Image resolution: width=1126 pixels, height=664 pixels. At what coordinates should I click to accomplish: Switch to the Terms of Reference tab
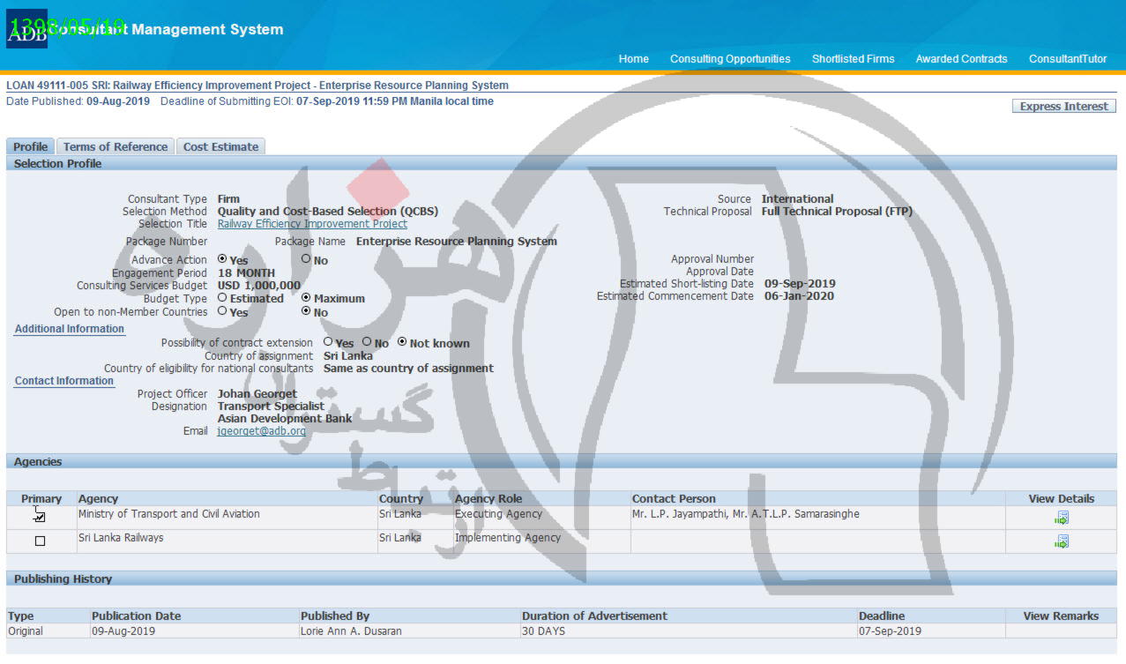click(115, 146)
